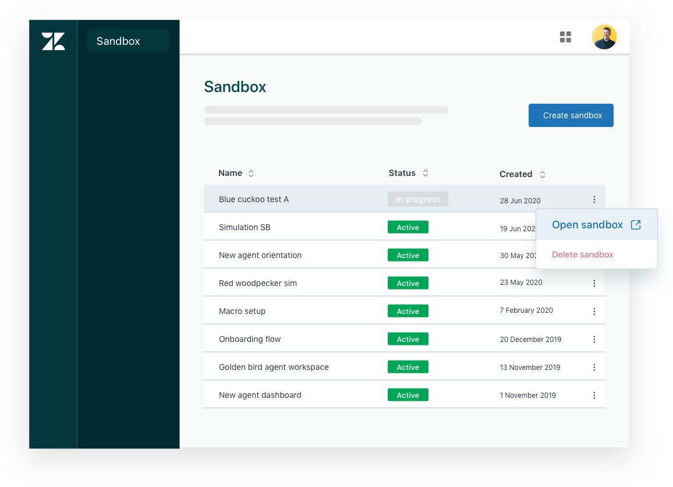Open the options menu for Red woodpecker sim
Viewport: 673px width, 487px height.
coord(594,283)
